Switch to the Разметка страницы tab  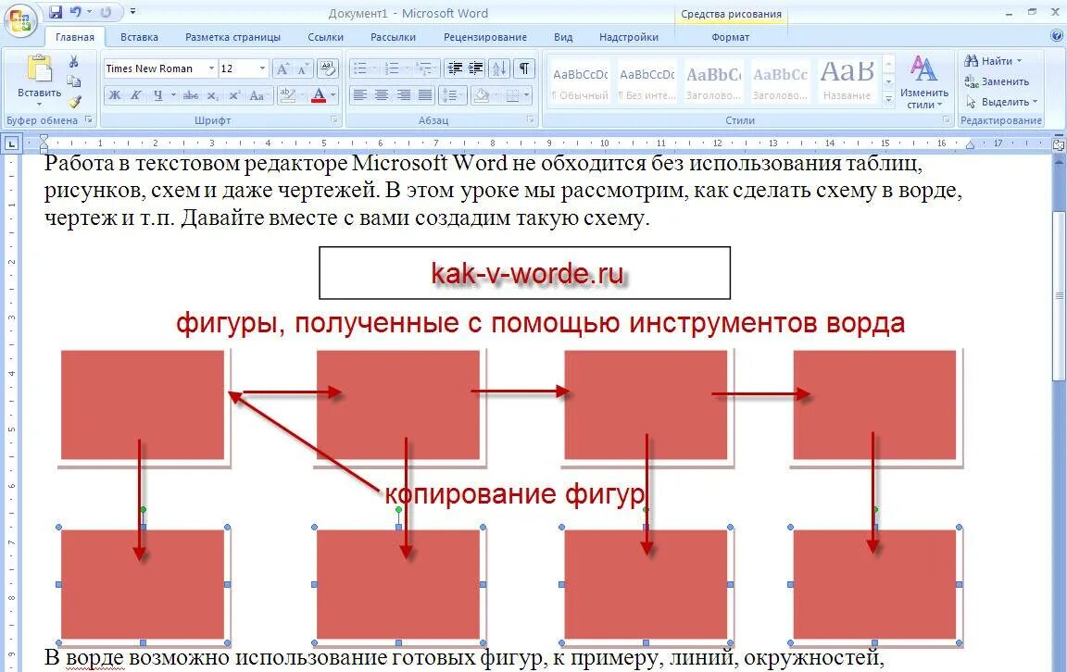pyautogui.click(x=232, y=37)
